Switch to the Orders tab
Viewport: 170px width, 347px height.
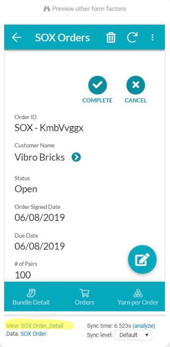coord(85,297)
